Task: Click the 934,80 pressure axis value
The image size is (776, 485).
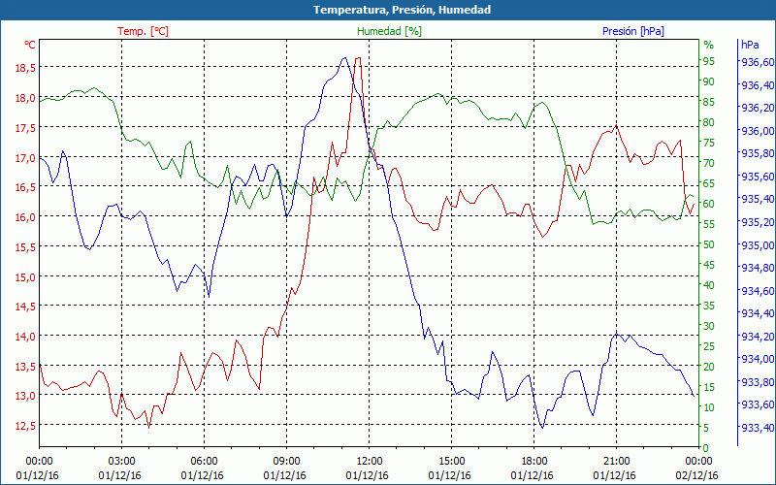Action: [x=758, y=269]
